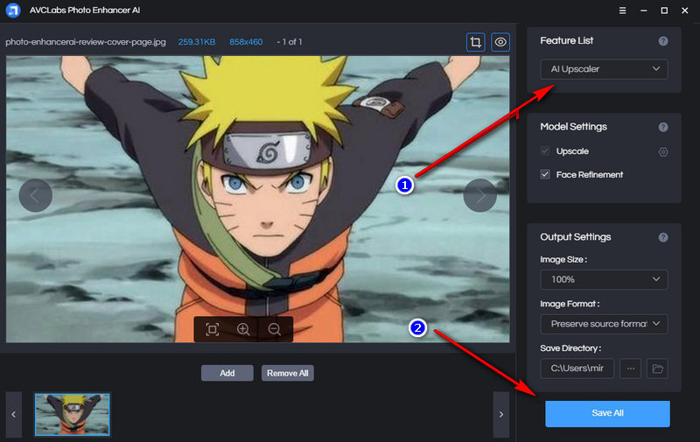Select the Naruto image thumbnail
The height and width of the screenshot is (442, 700).
[73, 415]
